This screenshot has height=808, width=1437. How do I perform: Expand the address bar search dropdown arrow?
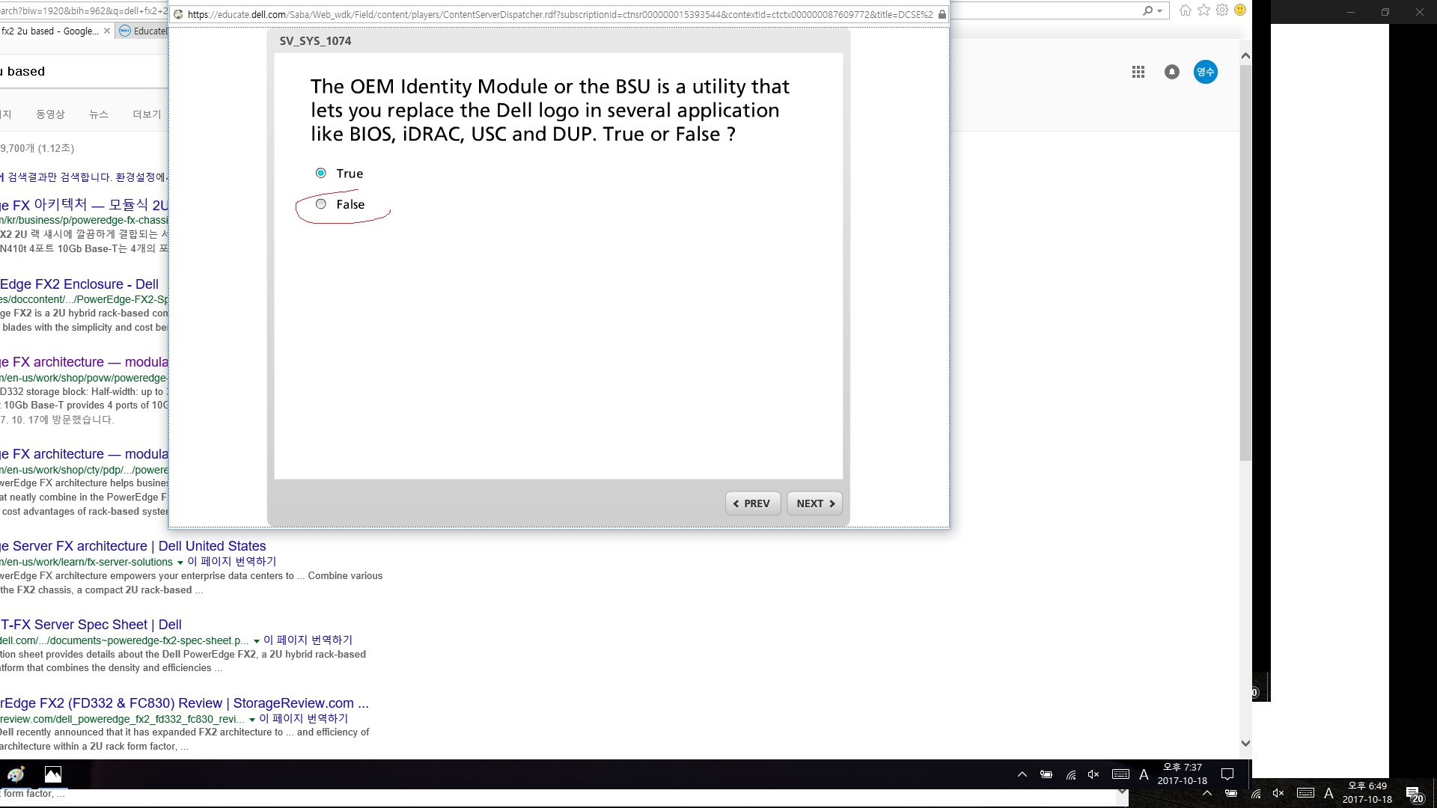1160,10
